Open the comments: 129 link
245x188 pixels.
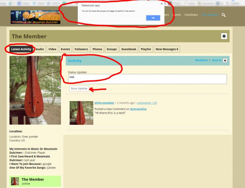point(147,103)
